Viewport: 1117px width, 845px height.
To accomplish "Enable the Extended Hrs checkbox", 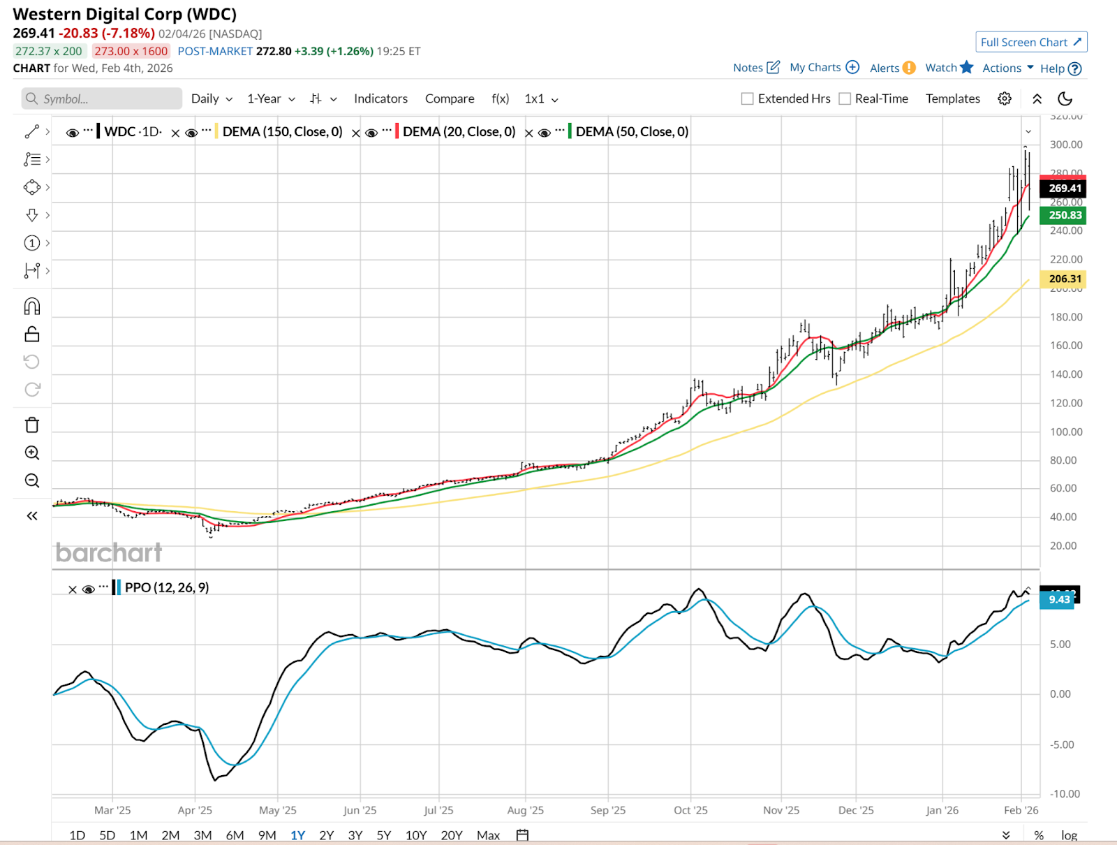I will [x=748, y=98].
